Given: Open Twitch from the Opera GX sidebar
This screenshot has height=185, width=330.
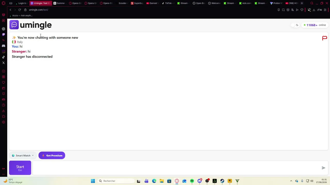Looking at the screenshot, I should (3, 34).
